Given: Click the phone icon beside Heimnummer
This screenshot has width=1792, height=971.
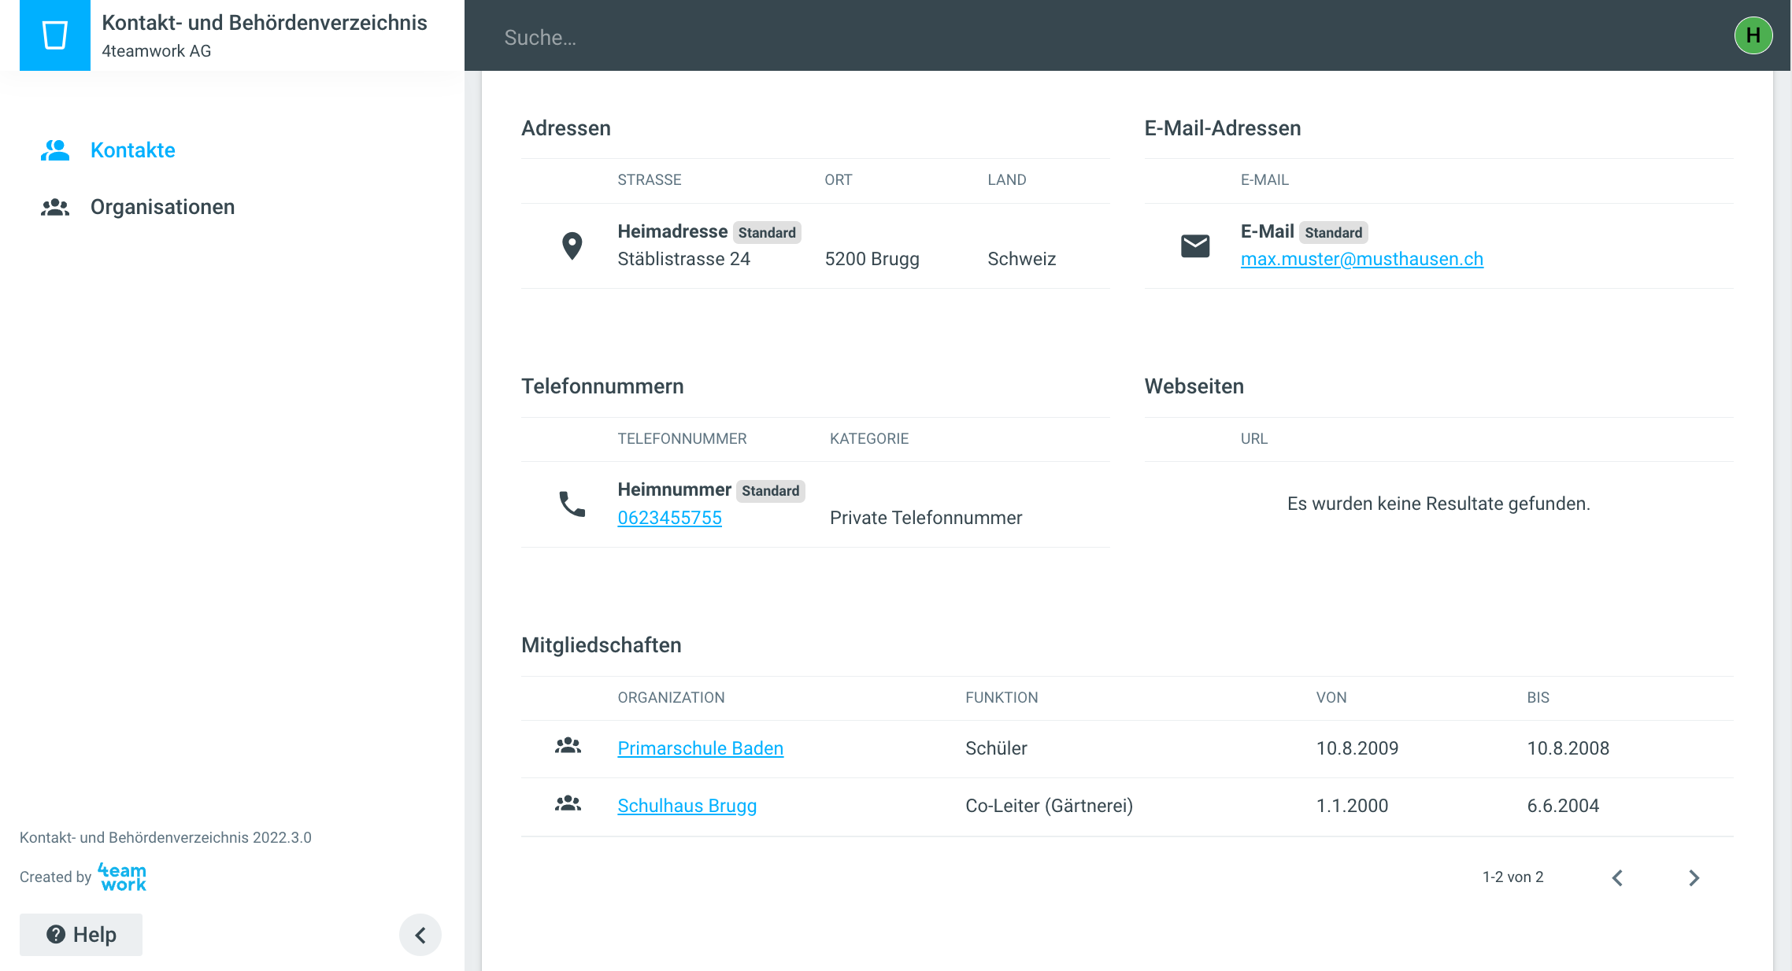Looking at the screenshot, I should pyautogui.click(x=572, y=504).
